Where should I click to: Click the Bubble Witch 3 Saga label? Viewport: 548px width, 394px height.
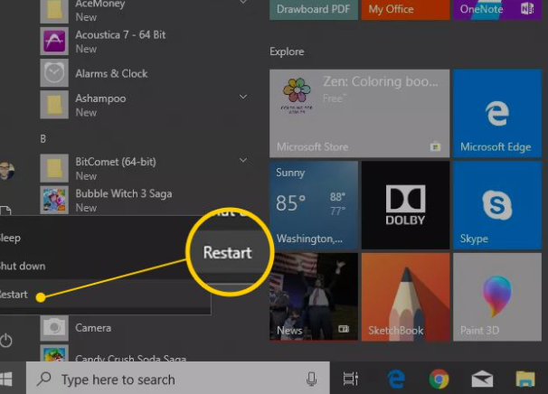pos(124,193)
